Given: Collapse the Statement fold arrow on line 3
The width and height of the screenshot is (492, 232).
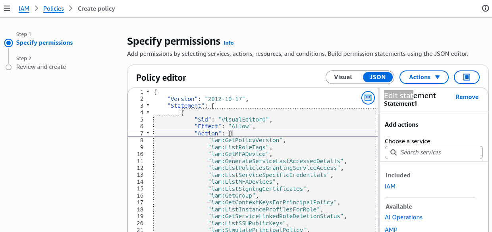Looking at the screenshot, I should tap(148, 106).
